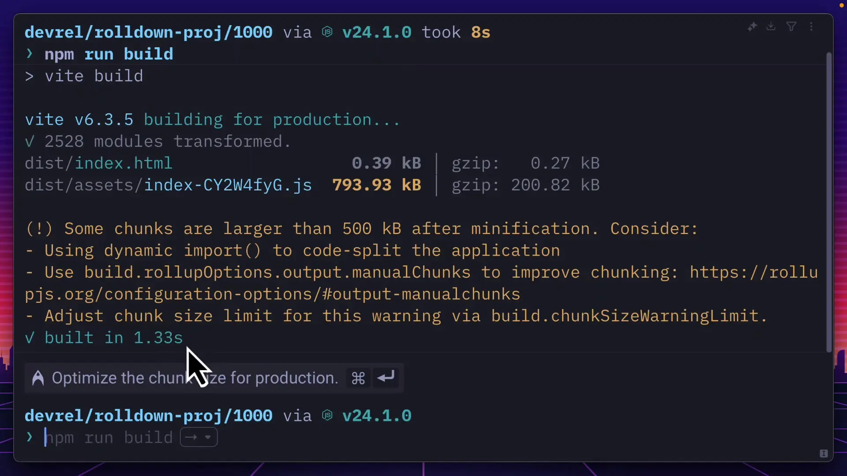847x476 pixels.
Task: Click the 'dist/index.html' file path
Action: [x=98, y=164]
